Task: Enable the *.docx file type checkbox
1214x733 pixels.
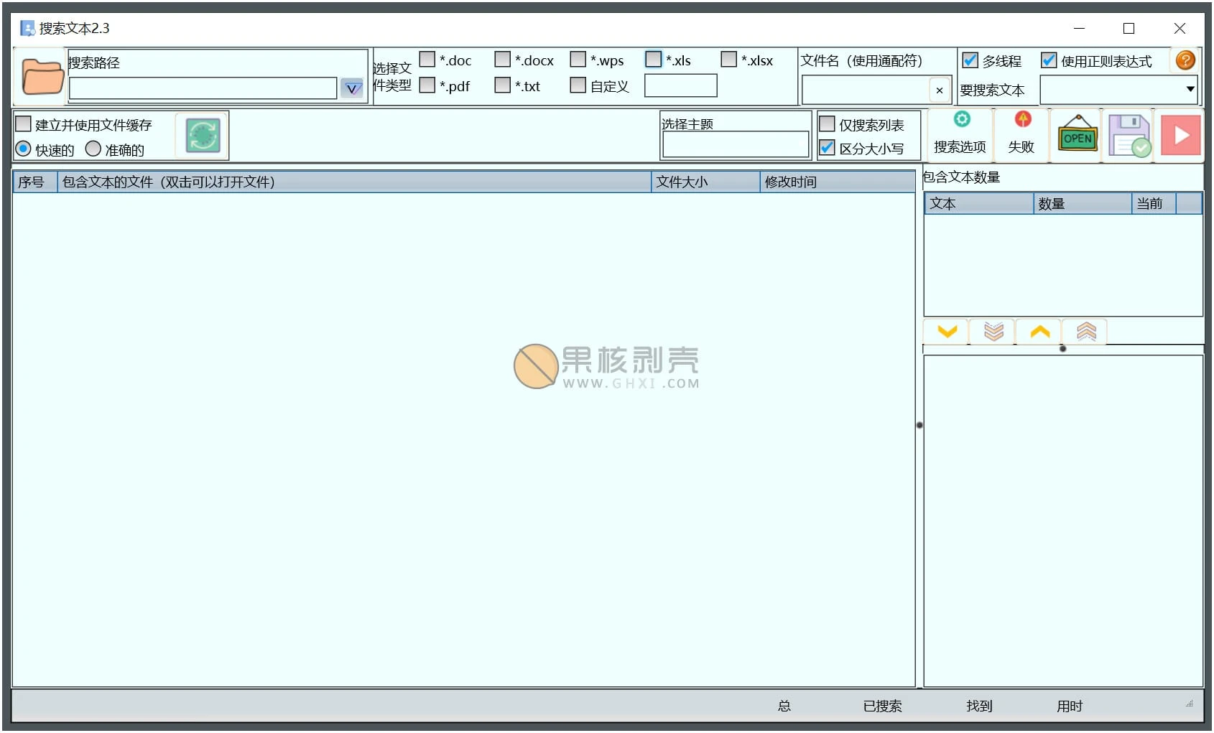Action: [503, 59]
